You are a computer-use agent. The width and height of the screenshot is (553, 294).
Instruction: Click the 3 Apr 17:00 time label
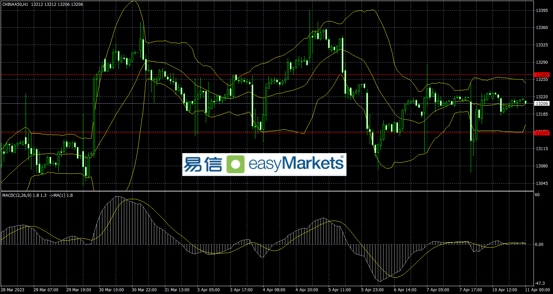[x=241, y=290]
